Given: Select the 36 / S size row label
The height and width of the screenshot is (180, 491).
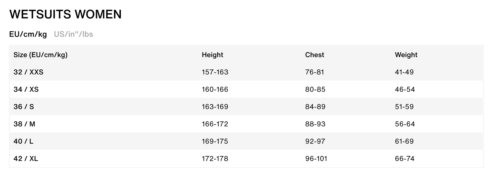Looking at the screenshot, I should point(24,106).
